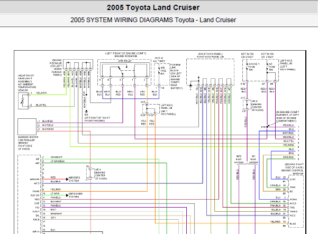The height and width of the screenshot is (234, 318).
Task: Select BLK/WHT wire label at pin 12
Action: (56, 202)
